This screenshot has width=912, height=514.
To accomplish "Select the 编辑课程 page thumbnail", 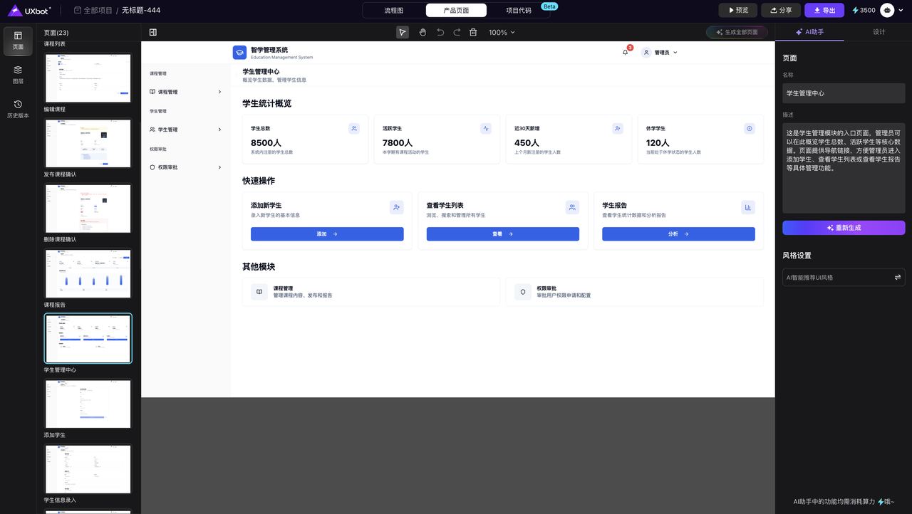I will pos(88,78).
